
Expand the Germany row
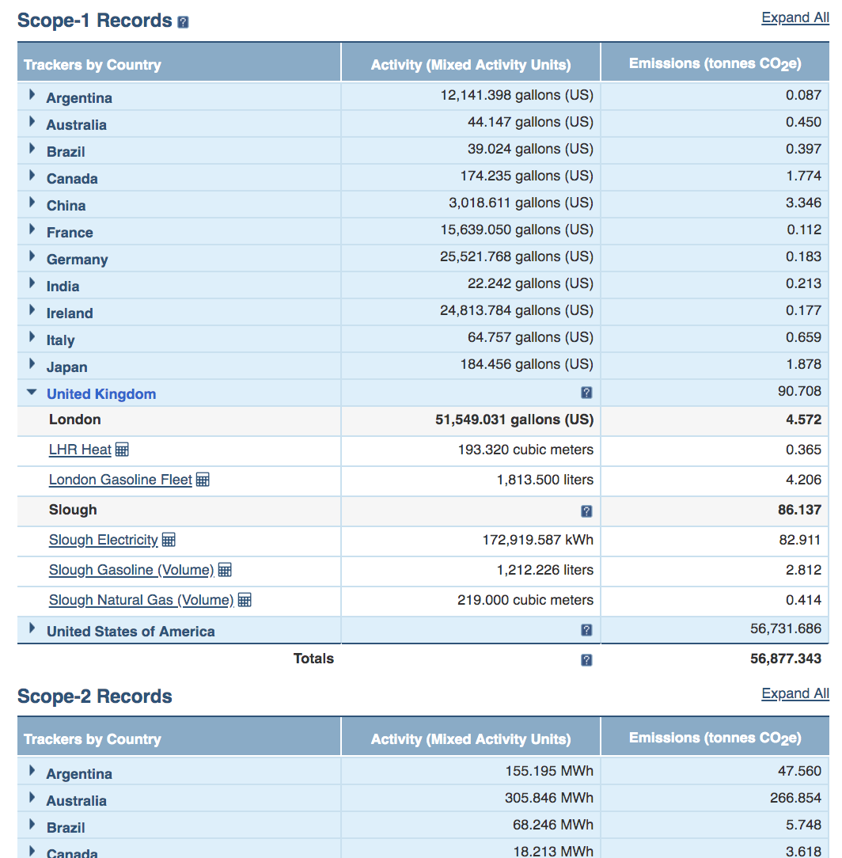(x=32, y=256)
